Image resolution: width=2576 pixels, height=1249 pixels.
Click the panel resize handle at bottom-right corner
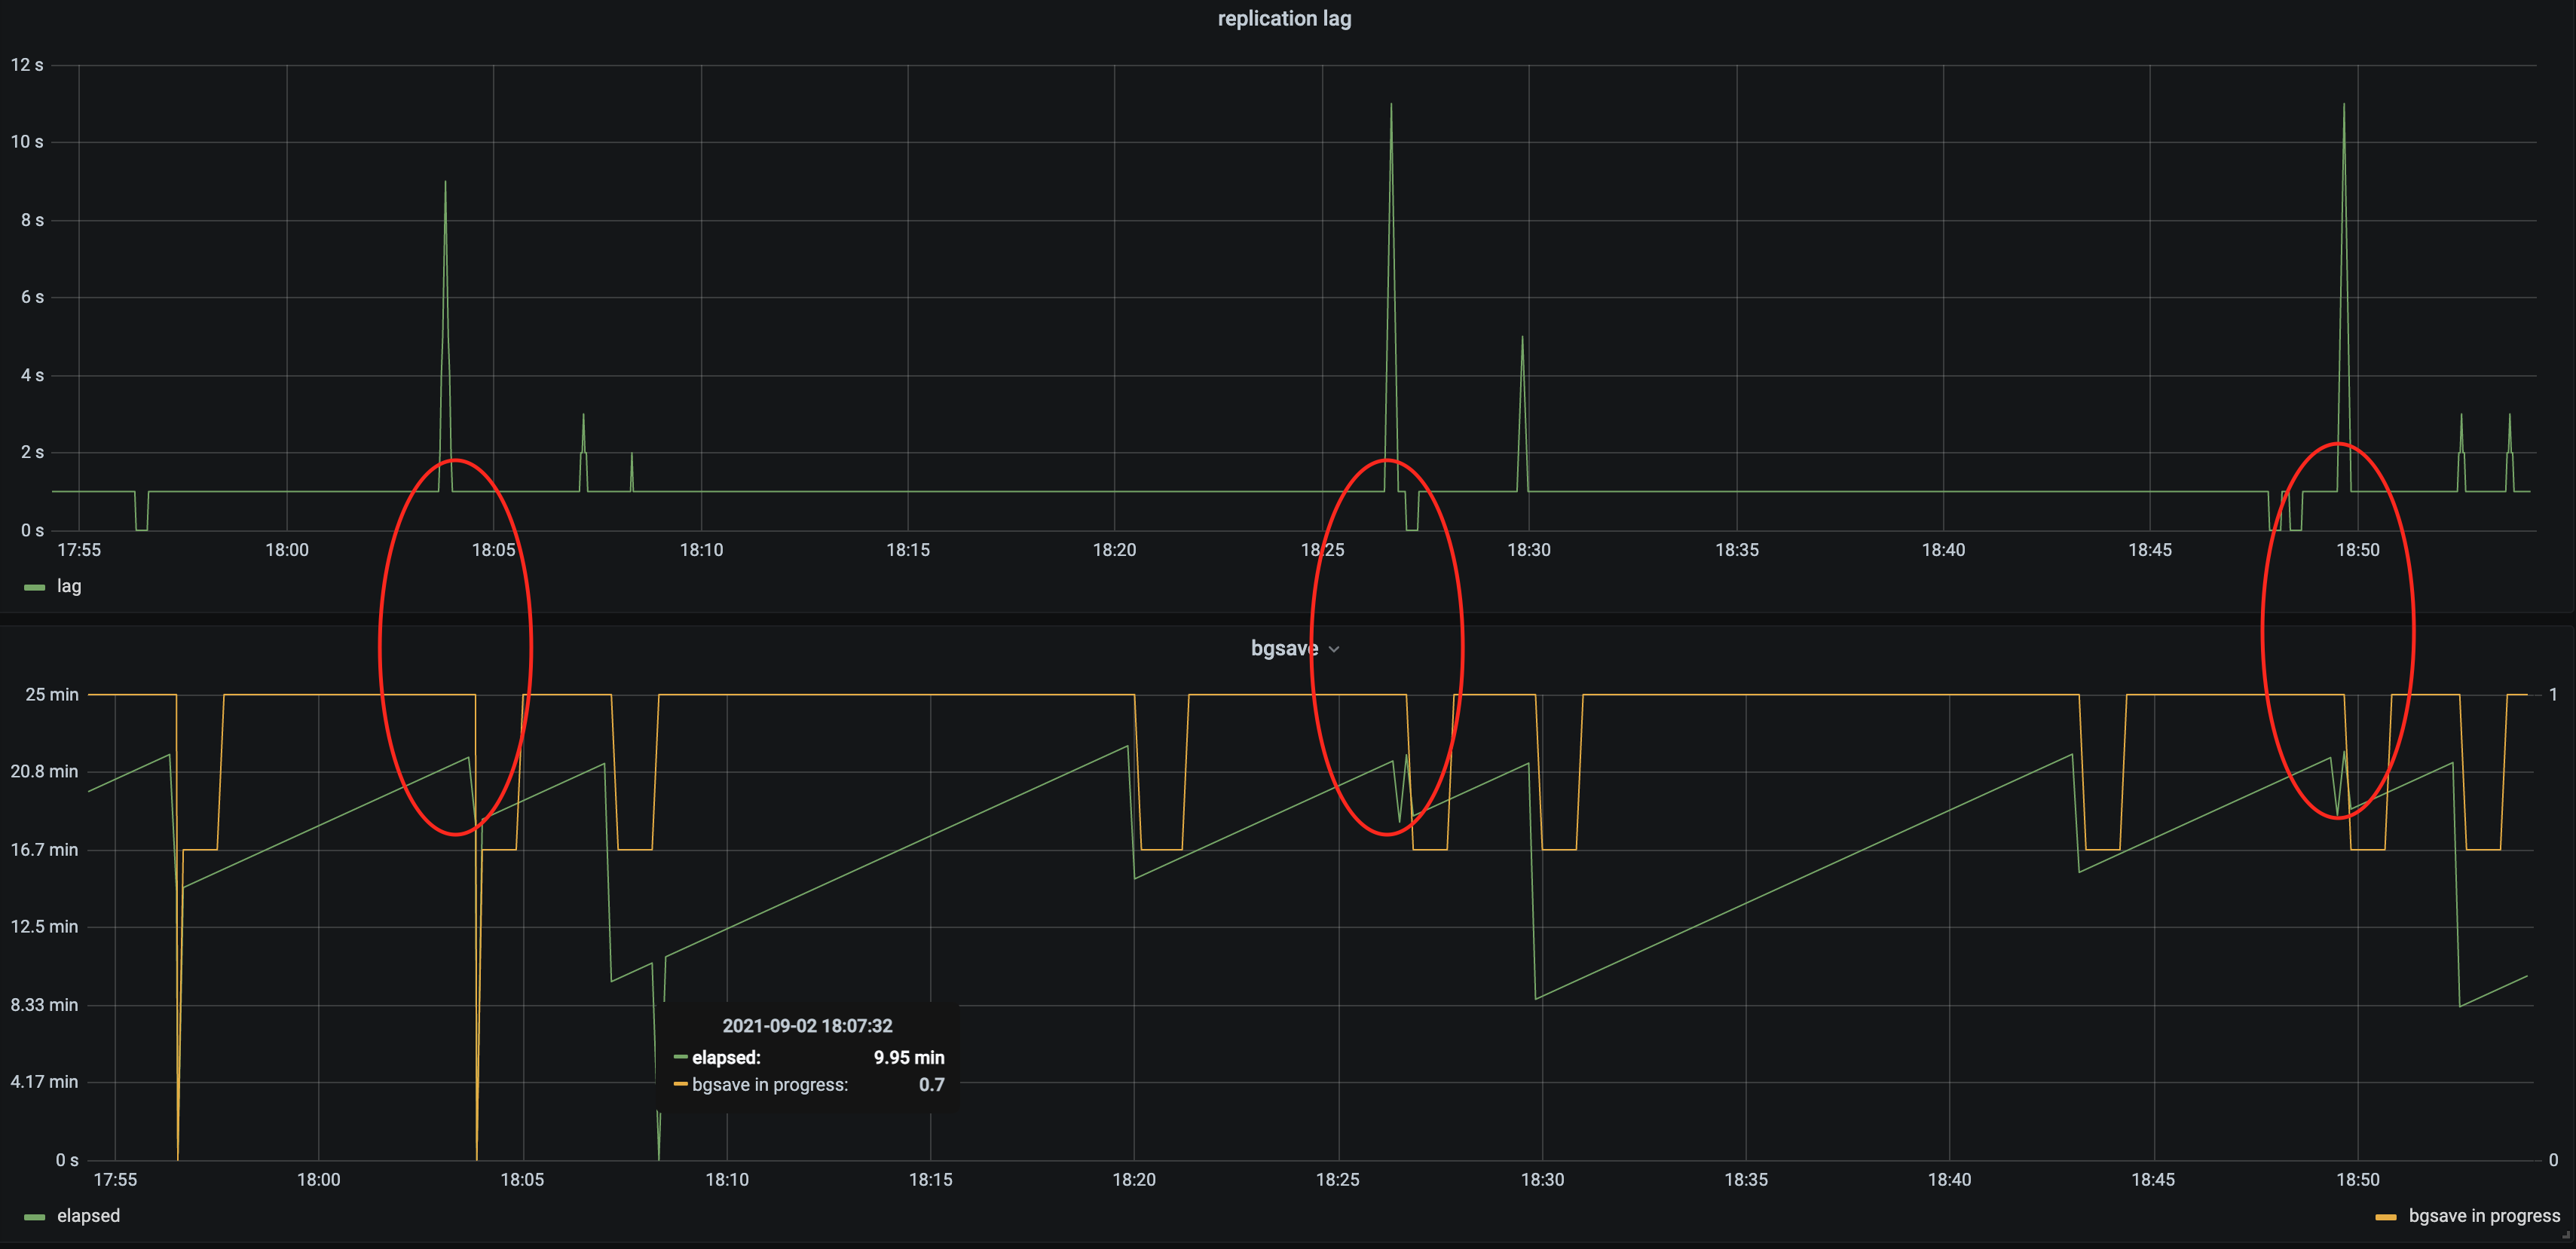(x=2566, y=1237)
